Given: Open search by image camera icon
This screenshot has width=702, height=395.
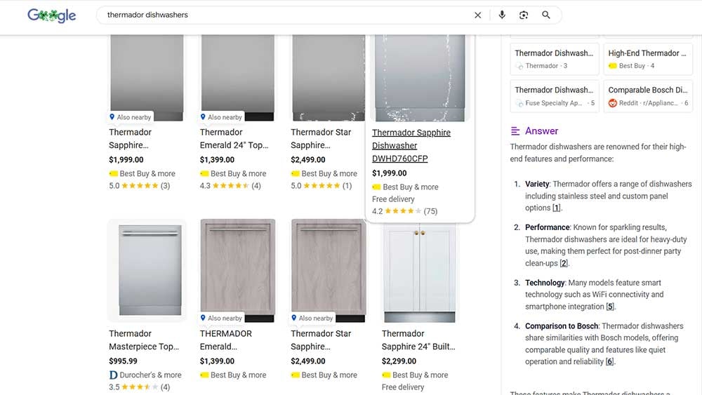Looking at the screenshot, I should [x=524, y=15].
